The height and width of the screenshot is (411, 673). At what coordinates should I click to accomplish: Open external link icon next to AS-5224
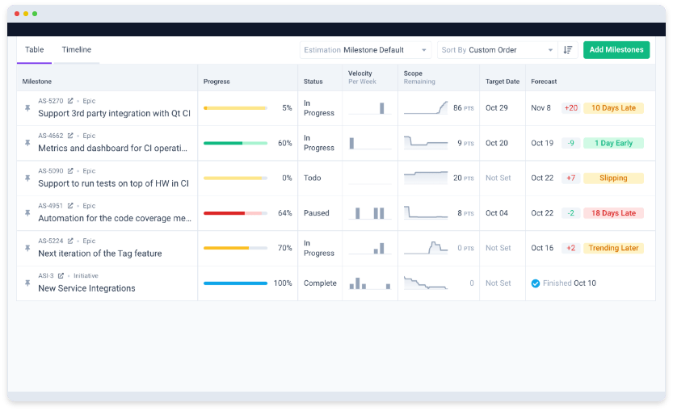tap(70, 241)
